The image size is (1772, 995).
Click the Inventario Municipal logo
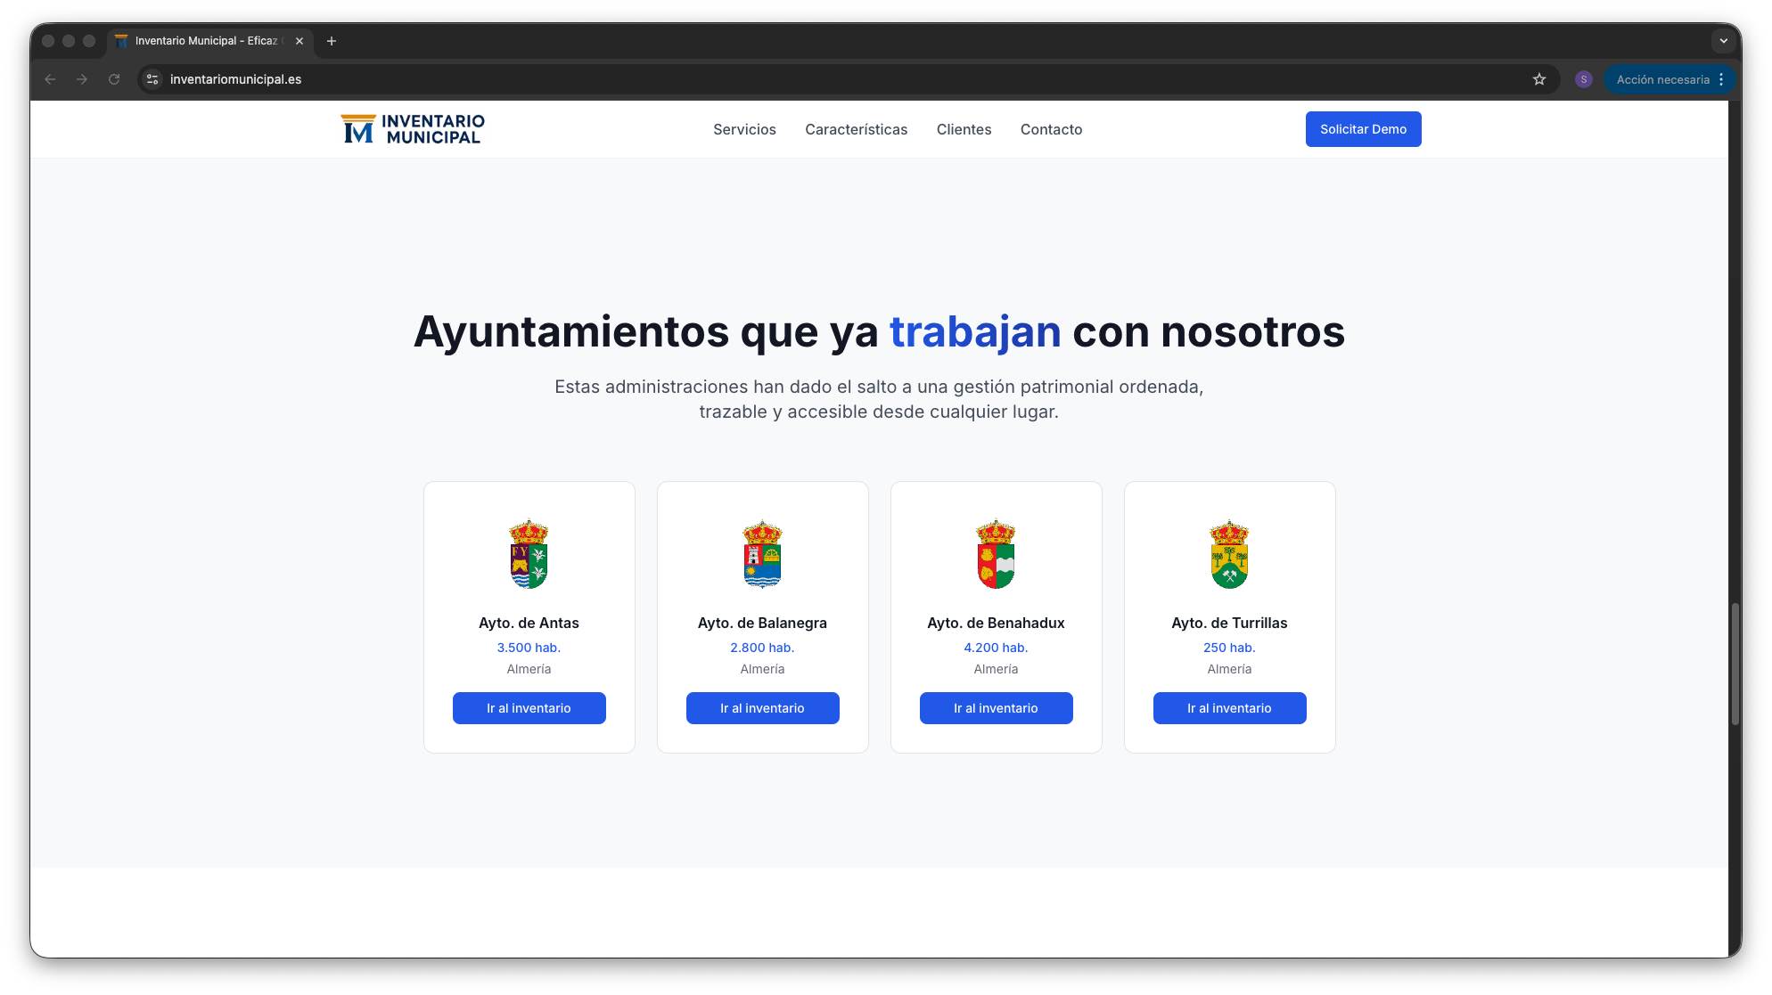412,128
